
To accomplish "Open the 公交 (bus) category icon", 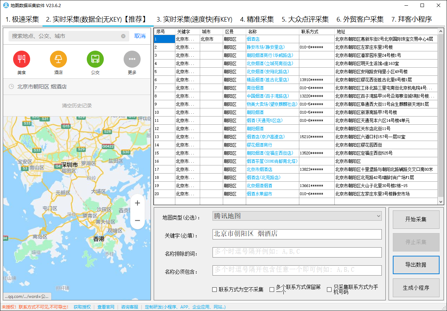I will (x=95, y=60).
